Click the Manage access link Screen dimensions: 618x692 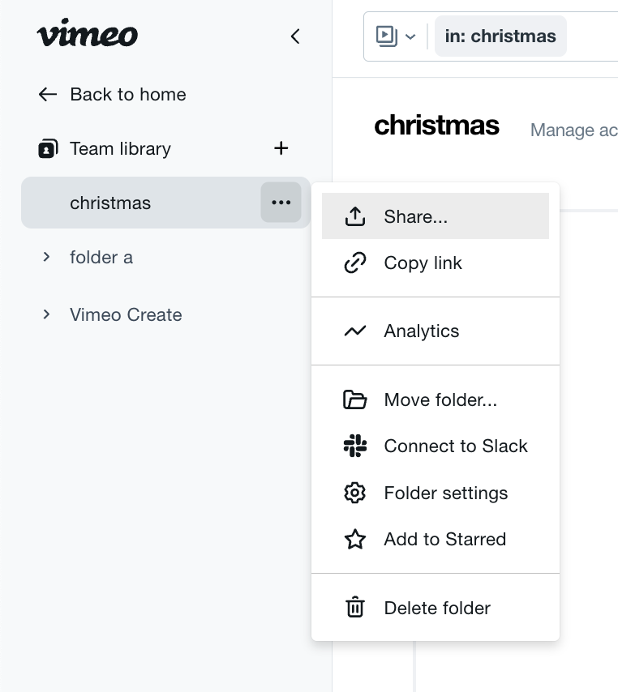tap(574, 130)
